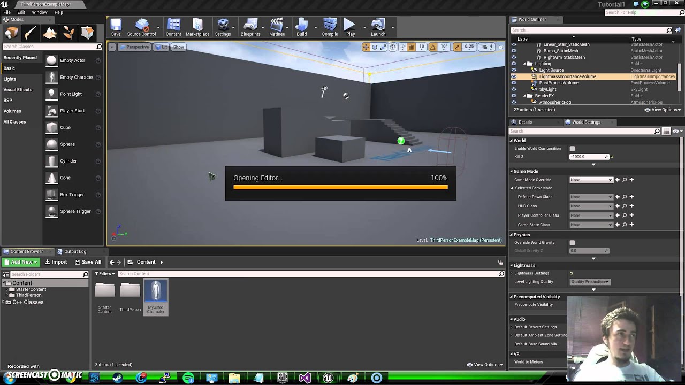Toggle visibility of RightArm_StaticMesh actor

pos(514,57)
